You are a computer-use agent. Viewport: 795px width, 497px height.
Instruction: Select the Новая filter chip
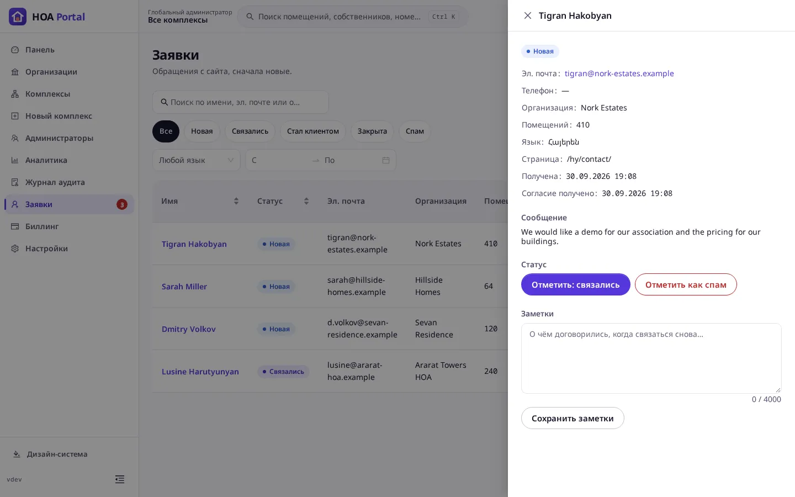(202, 131)
